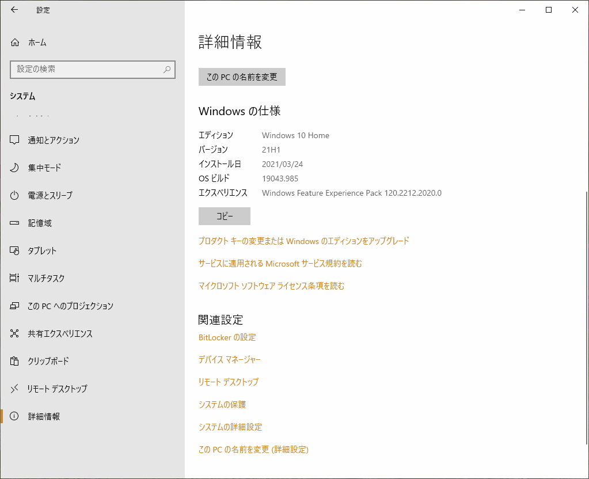Click the タブレット tablet icon
The image size is (589, 479).
[14, 250]
